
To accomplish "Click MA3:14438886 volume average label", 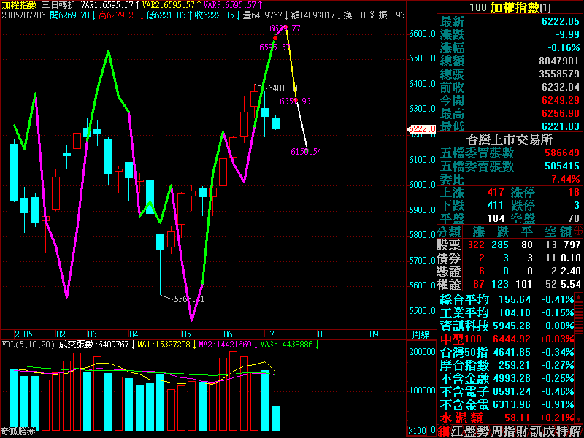I will [x=286, y=345].
